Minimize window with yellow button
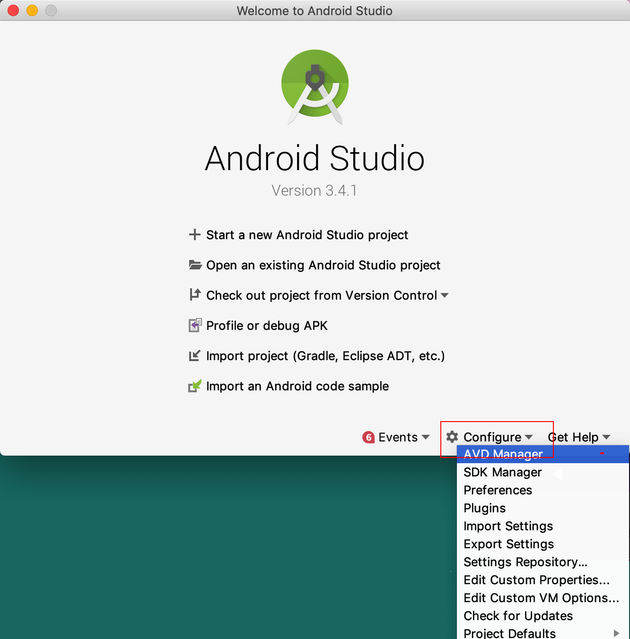630x639 pixels. (x=32, y=10)
